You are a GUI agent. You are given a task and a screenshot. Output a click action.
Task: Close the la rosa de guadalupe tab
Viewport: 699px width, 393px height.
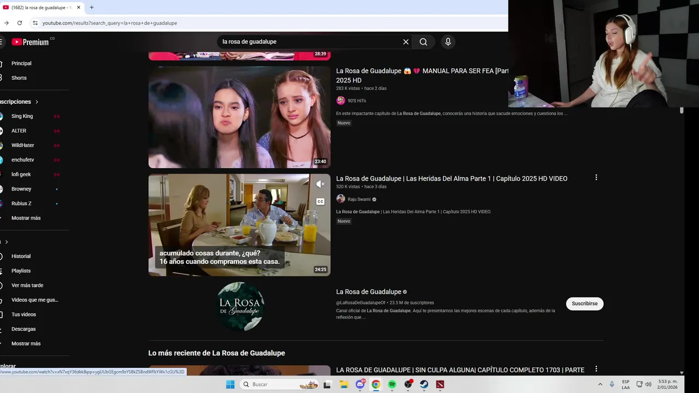click(79, 8)
